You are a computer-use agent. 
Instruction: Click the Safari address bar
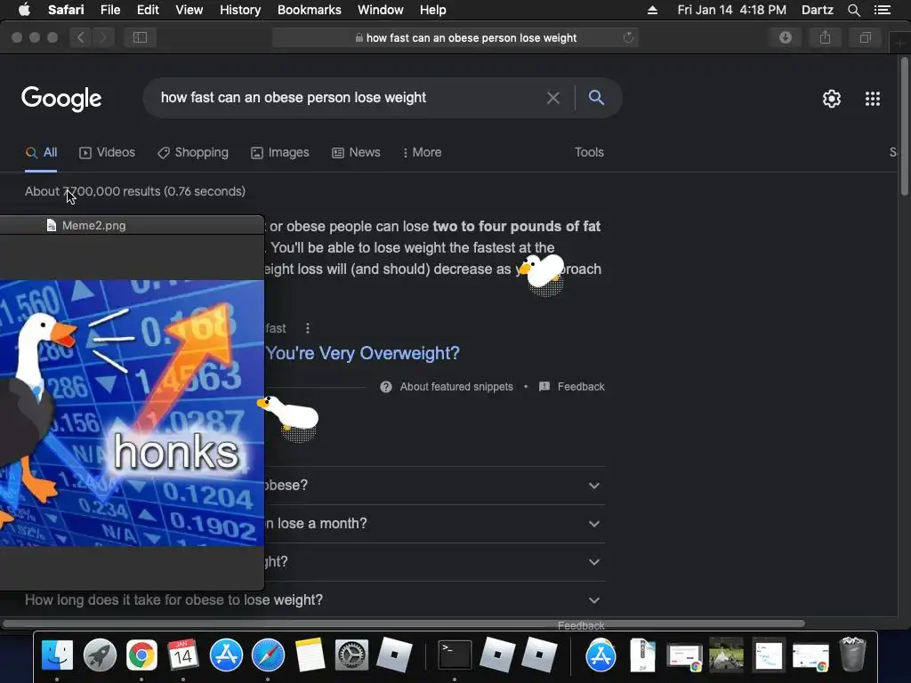[455, 37]
